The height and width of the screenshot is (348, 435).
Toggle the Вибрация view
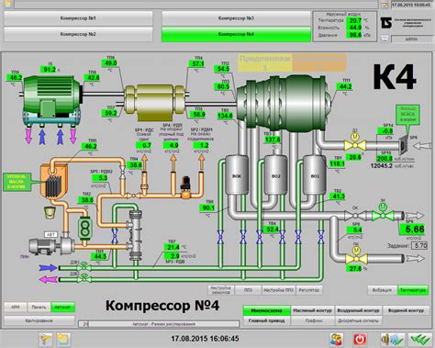[382, 290]
